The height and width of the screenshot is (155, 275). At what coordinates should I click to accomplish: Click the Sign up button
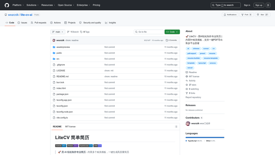[x=259, y=5]
